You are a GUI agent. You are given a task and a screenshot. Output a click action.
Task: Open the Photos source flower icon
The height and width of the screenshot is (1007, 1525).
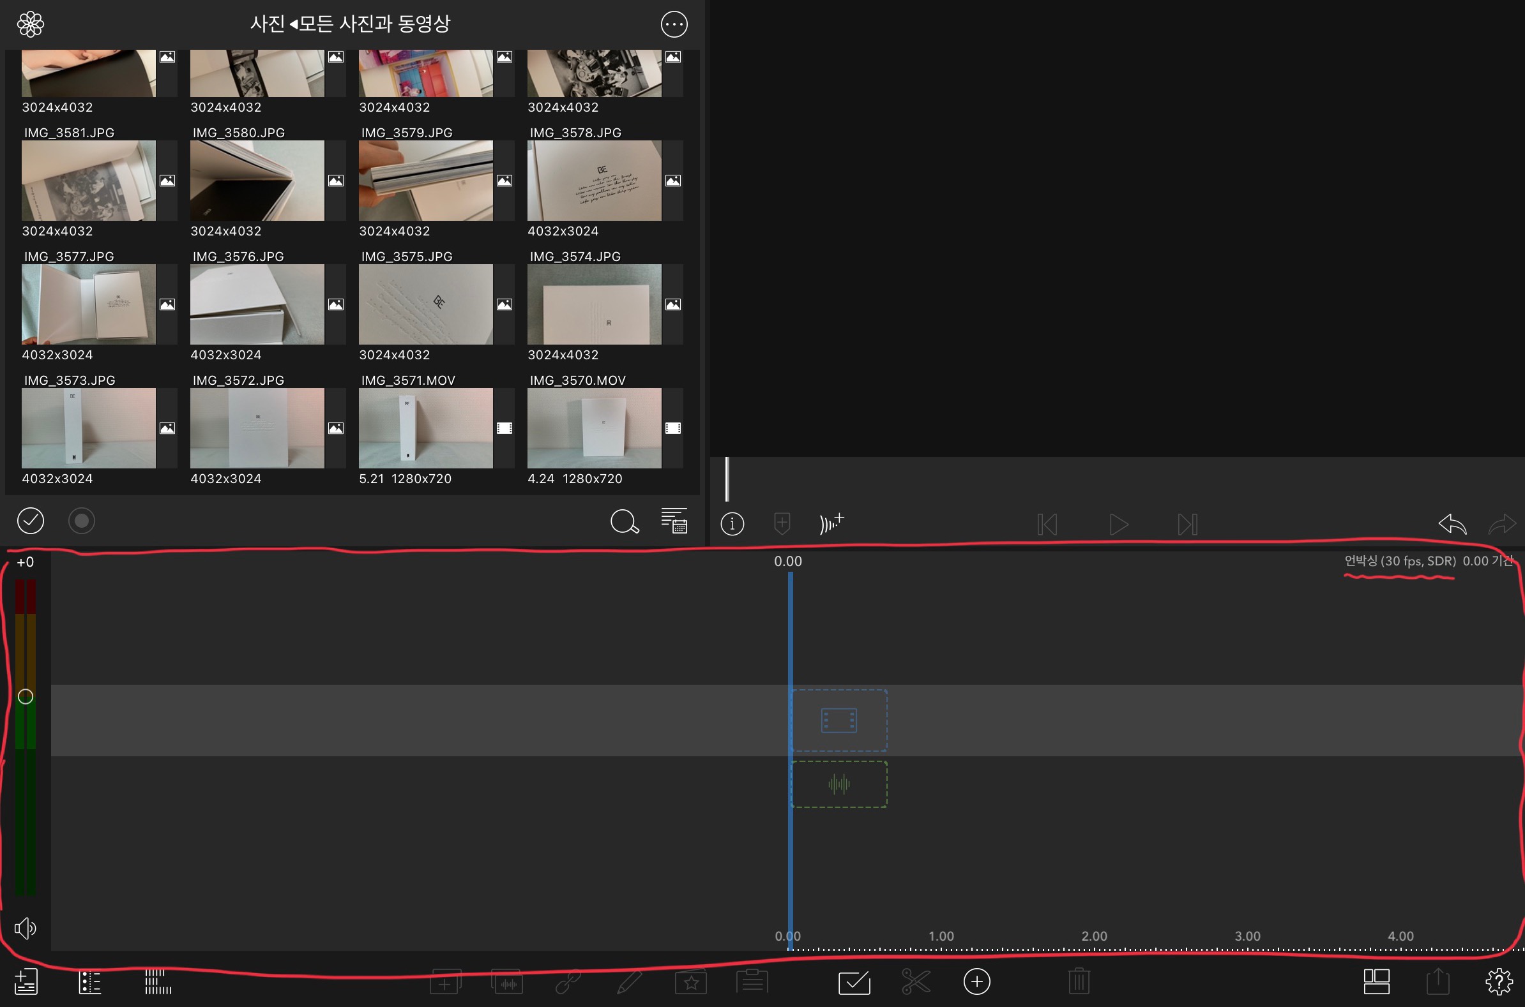pos(30,24)
